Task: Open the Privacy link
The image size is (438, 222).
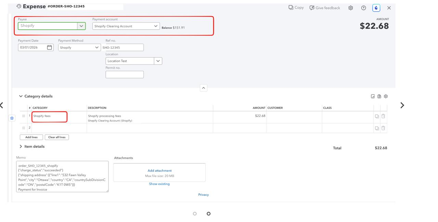Action: [x=203, y=195]
